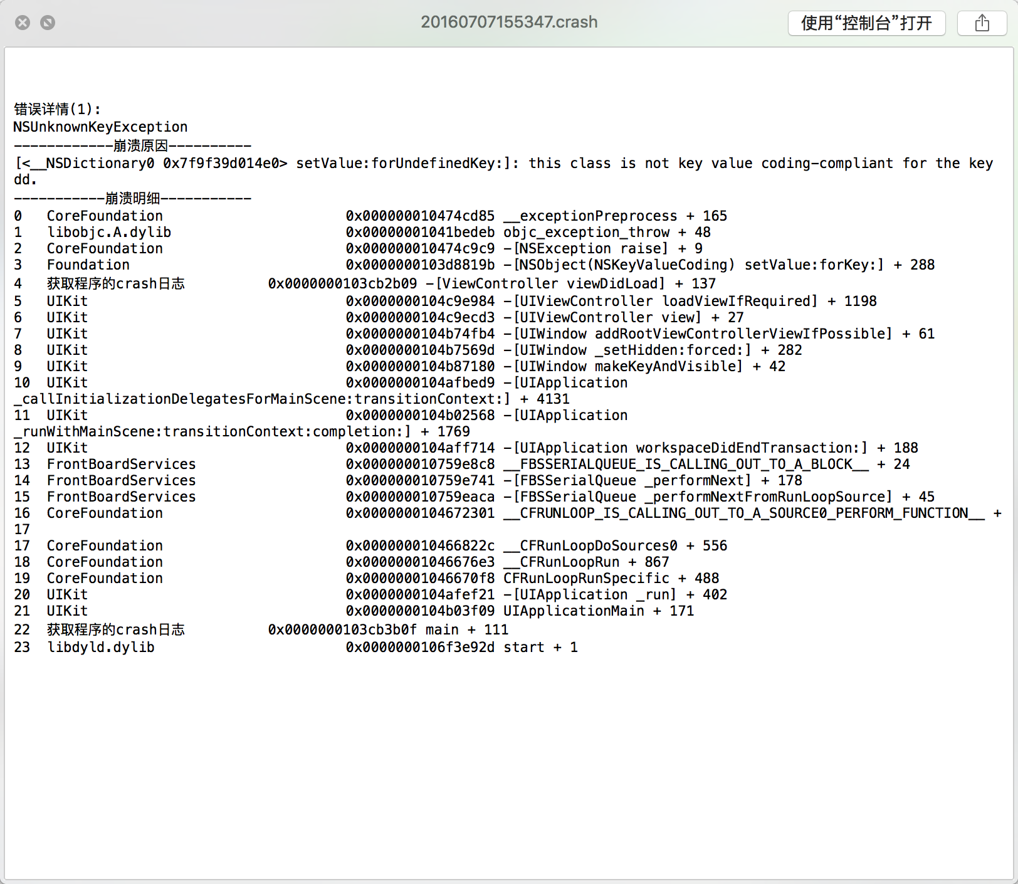Viewport: 1018px width, 884px height.
Task: Click the _runWithMainScene:transitionContext:completion: line
Action: pos(242,431)
